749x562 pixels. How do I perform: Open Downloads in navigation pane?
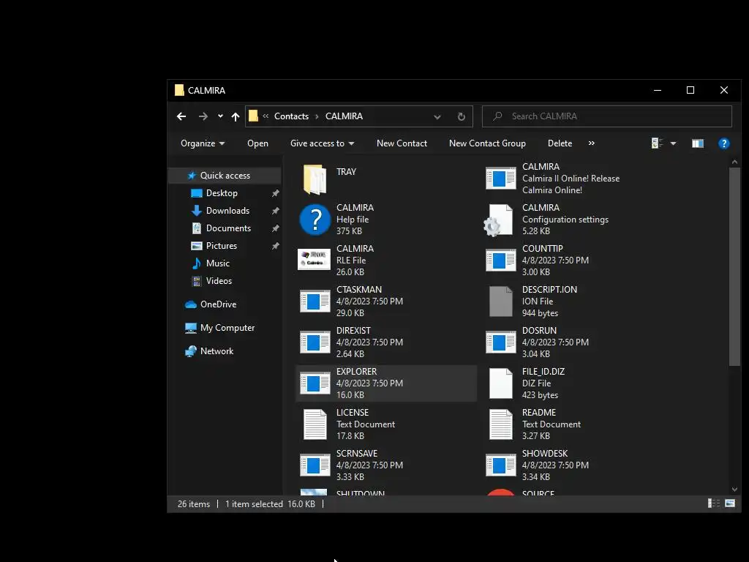point(227,211)
